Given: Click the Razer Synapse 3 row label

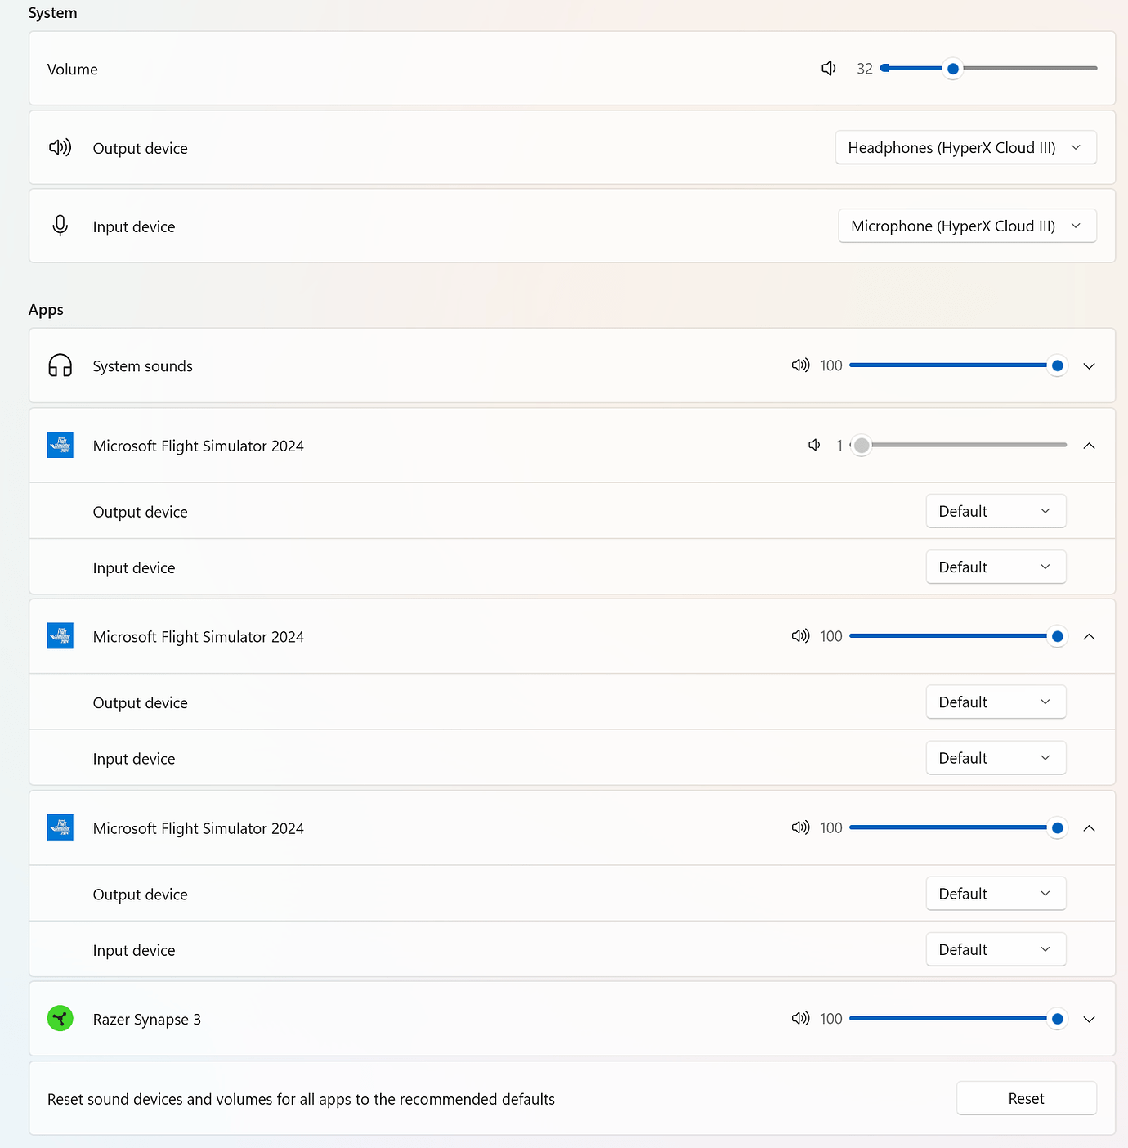Looking at the screenshot, I should click(147, 1020).
